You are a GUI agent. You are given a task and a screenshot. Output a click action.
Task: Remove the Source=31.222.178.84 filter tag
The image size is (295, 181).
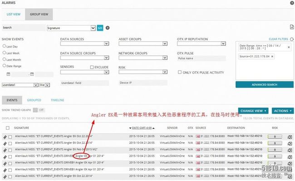point(272,56)
